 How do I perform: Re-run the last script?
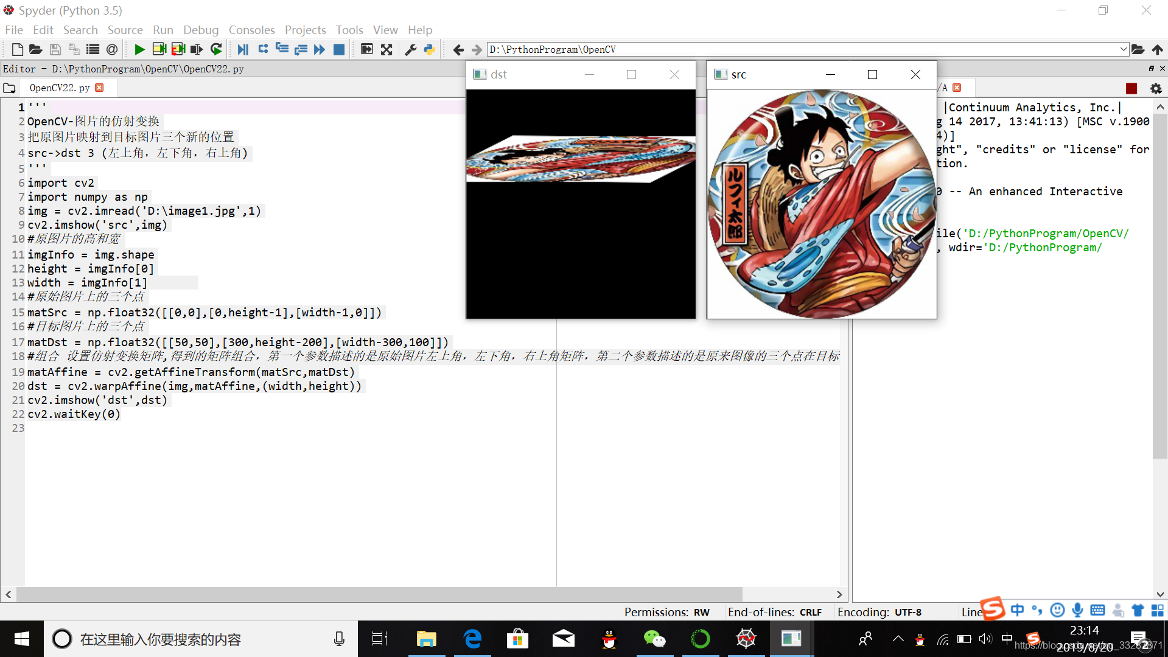(x=216, y=49)
